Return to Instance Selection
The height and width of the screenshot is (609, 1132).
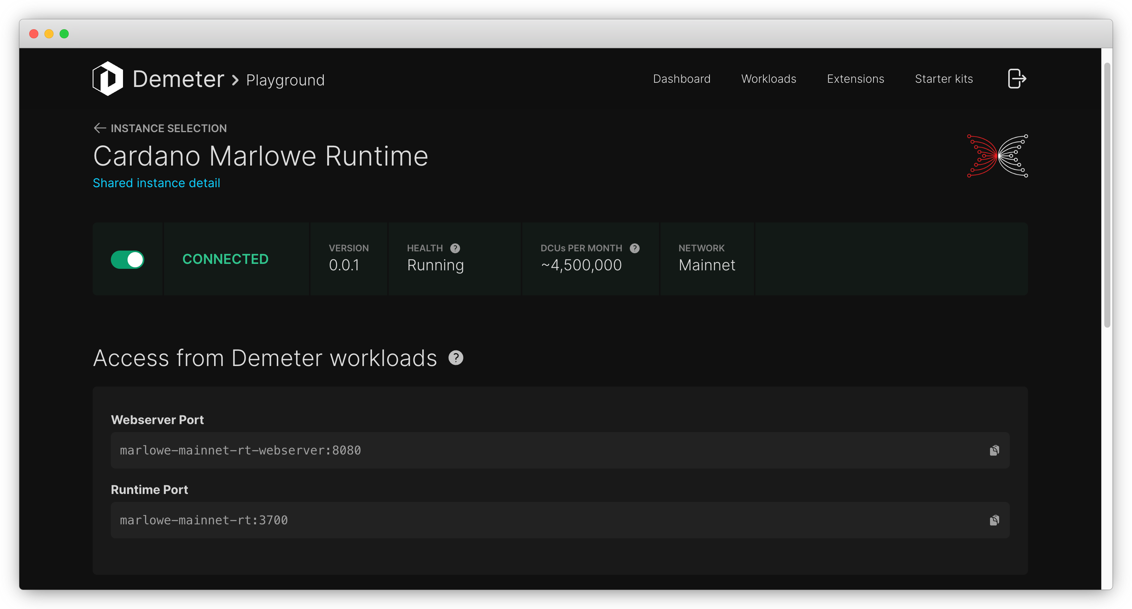(168, 128)
